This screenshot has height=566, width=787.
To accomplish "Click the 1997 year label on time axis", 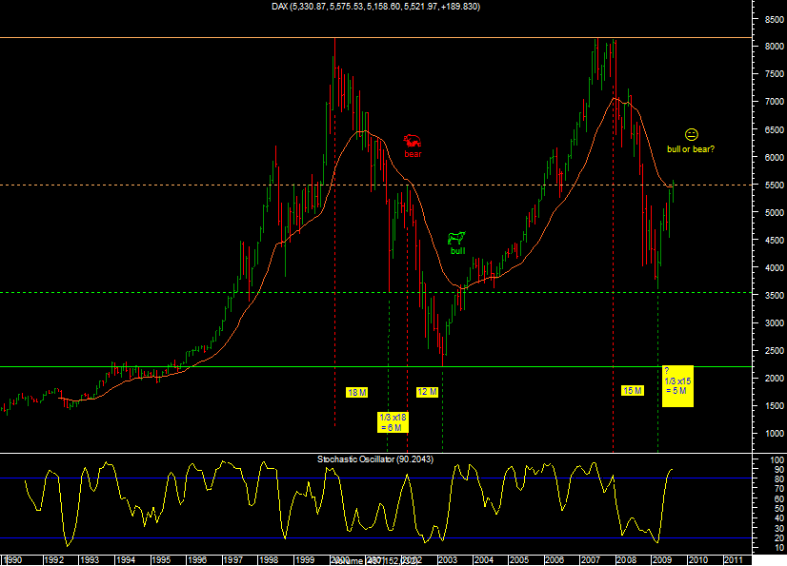I will 232,560.
